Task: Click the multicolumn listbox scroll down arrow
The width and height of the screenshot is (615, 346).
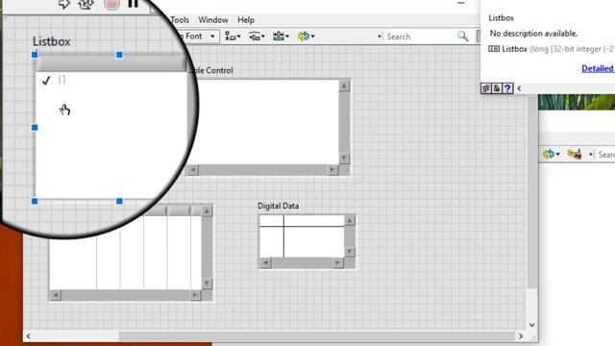Action: click(x=207, y=284)
